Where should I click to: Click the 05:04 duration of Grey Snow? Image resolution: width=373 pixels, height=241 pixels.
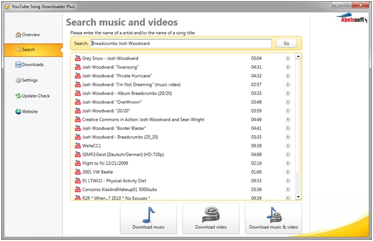pyautogui.click(x=256, y=59)
